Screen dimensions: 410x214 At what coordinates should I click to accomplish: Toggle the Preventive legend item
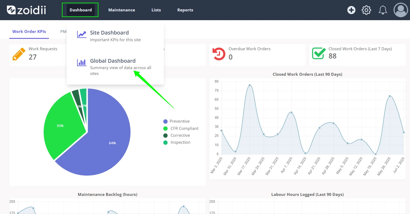[176, 121]
